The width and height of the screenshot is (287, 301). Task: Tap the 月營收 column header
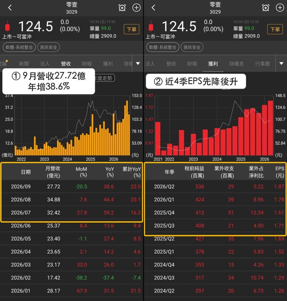pyautogui.click(x=53, y=172)
